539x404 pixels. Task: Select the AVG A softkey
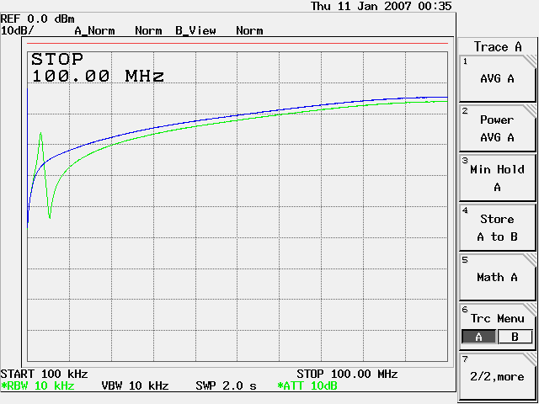(497, 79)
